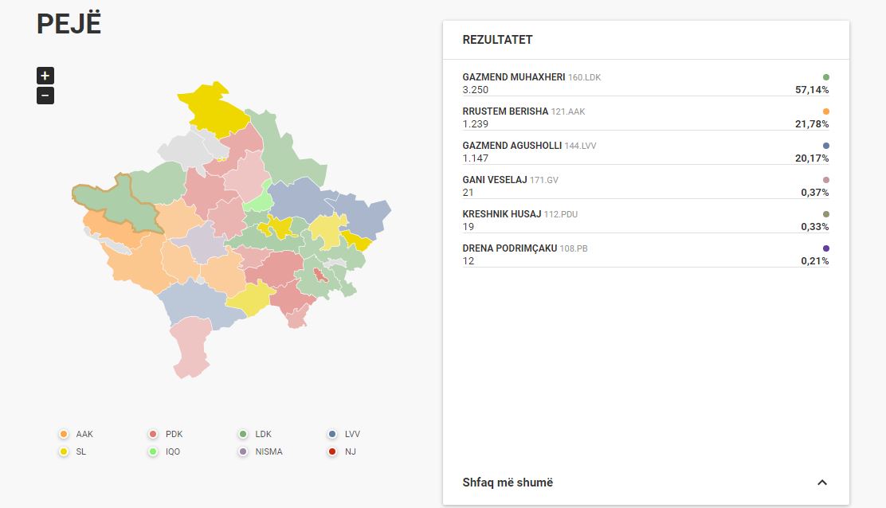
Task: Select candidate Gazmend Muhaxheri name
Action: click(514, 77)
